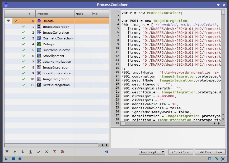The image size is (229, 163).
Task: Click the blue square icon at bottom right
Action: click(x=209, y=159)
